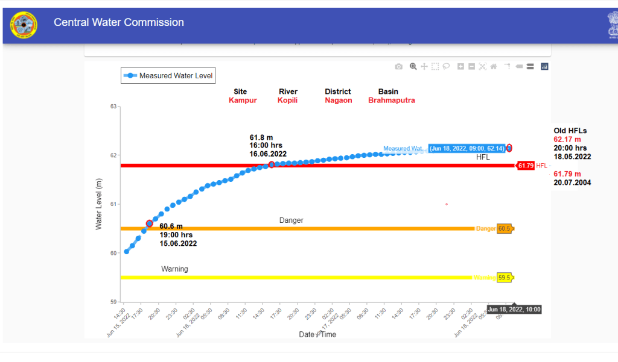Enable compare data on hover

tap(529, 67)
